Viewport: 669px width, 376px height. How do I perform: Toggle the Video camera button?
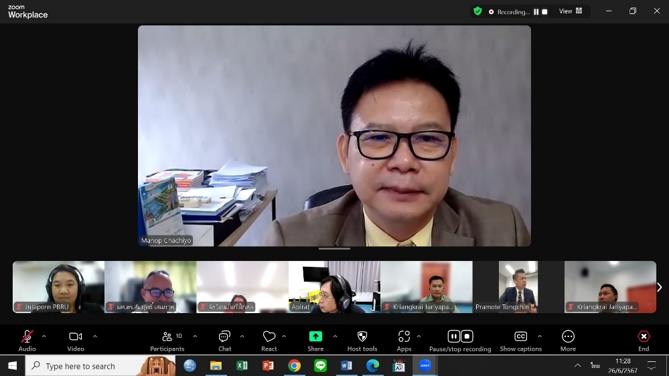76,337
